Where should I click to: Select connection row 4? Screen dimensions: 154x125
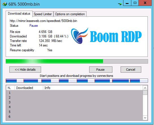coord(74,107)
